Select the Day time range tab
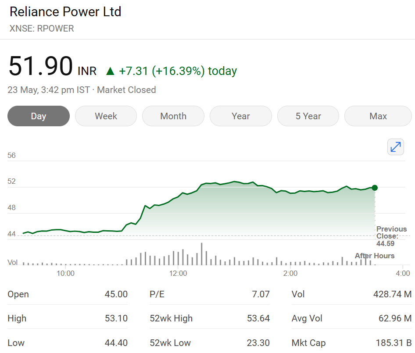 click(x=39, y=116)
